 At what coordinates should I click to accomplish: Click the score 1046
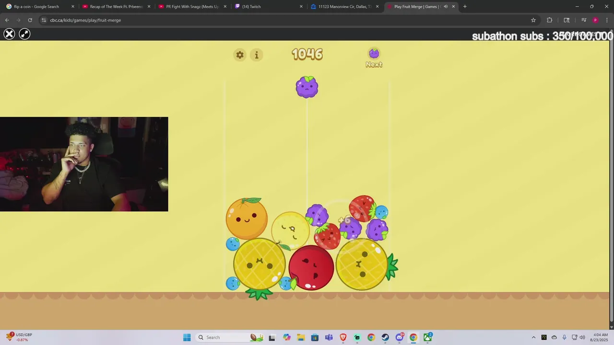pyautogui.click(x=307, y=54)
